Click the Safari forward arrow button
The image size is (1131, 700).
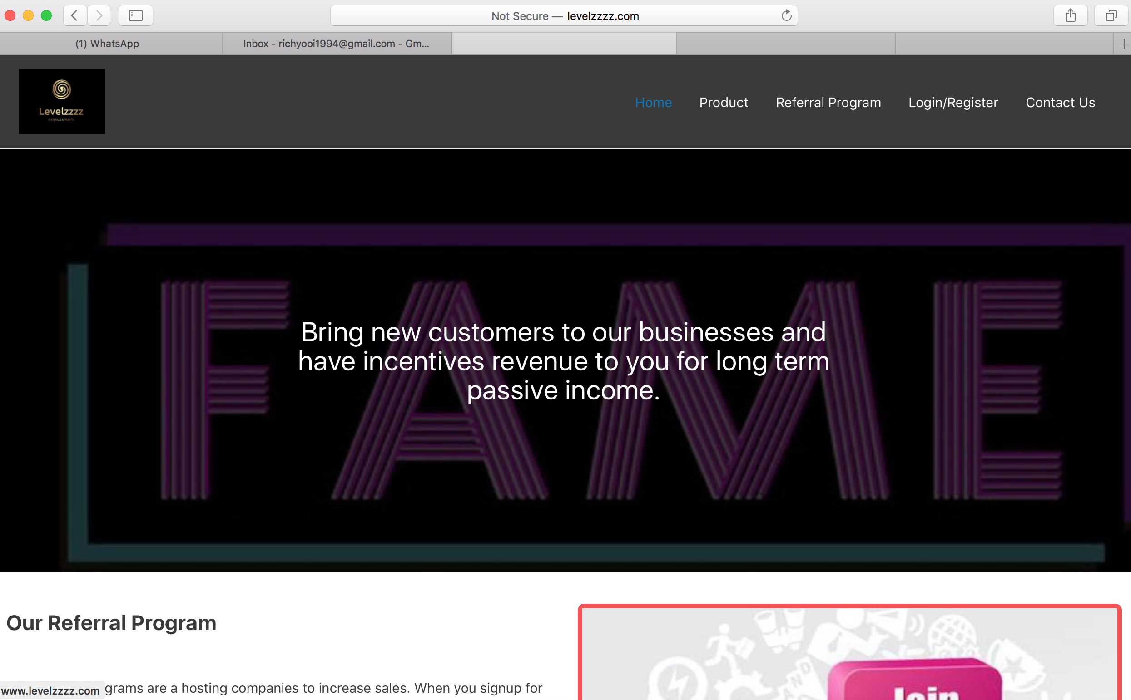(99, 16)
